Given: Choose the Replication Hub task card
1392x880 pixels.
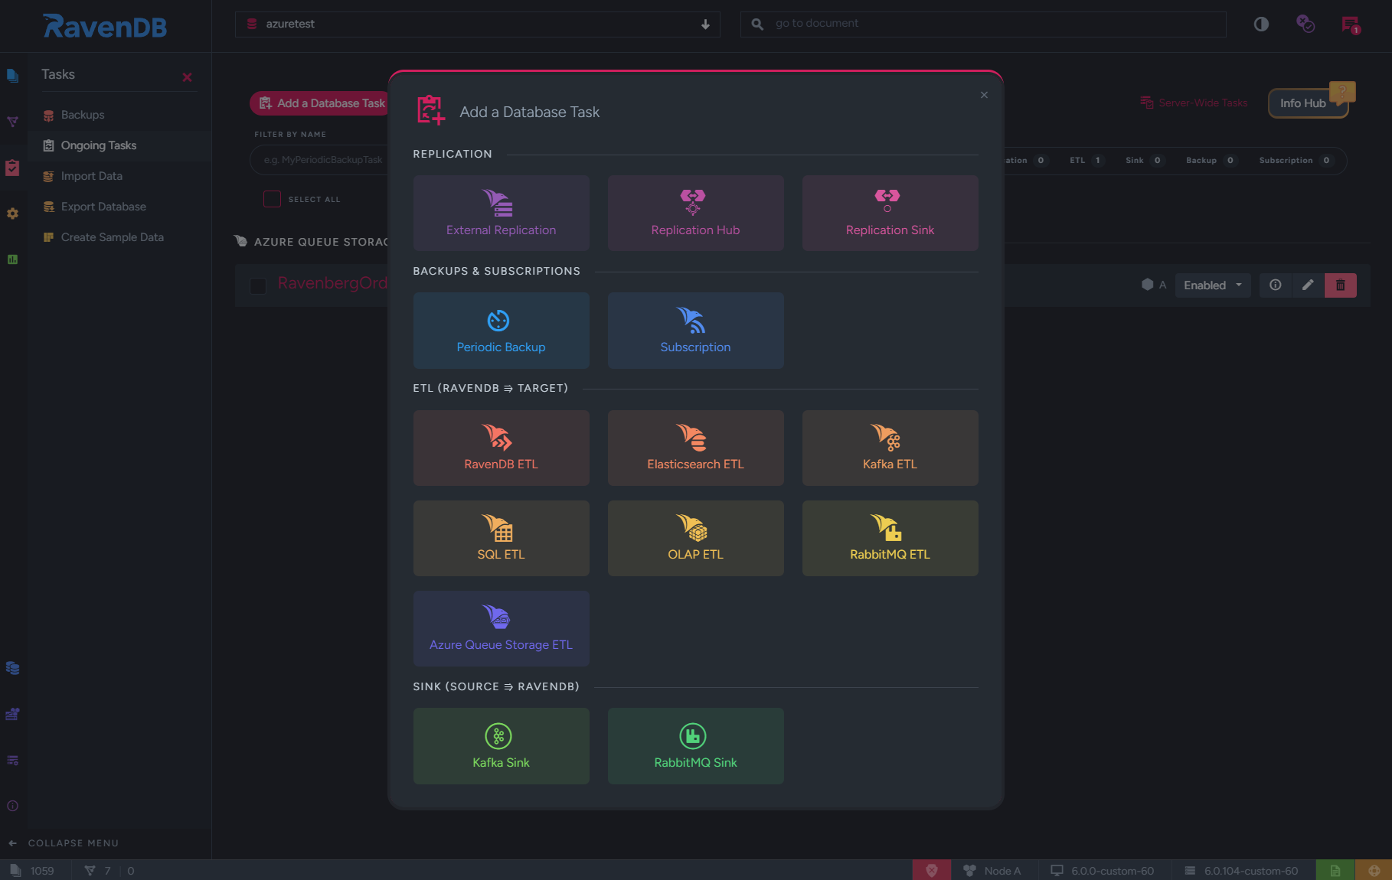Looking at the screenshot, I should (696, 213).
